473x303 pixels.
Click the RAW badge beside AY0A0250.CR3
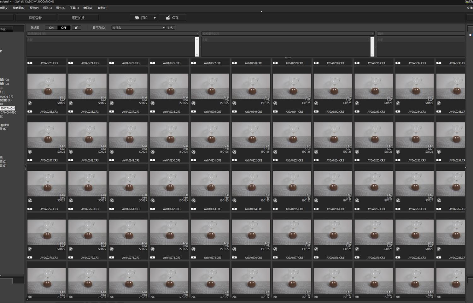[x=153, y=160]
